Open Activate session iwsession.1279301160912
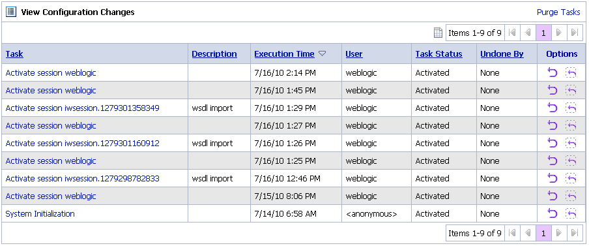Image resolution: width=589 pixels, height=246 pixels. (x=82, y=144)
